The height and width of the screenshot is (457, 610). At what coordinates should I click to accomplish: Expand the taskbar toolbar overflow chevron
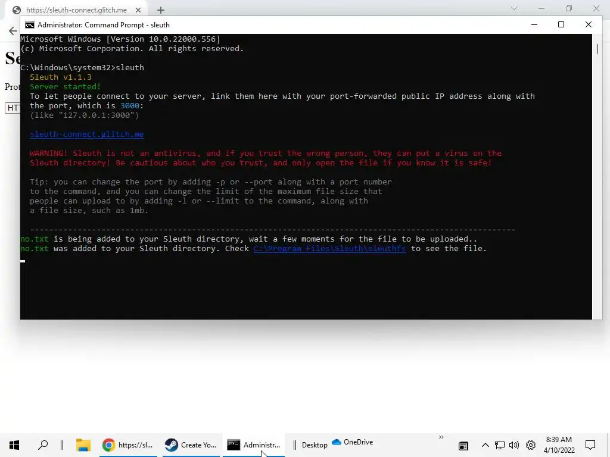(441, 437)
